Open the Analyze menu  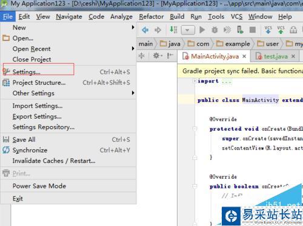click(x=121, y=16)
